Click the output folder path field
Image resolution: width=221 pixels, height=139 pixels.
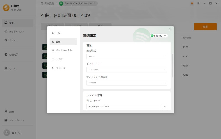(124, 107)
